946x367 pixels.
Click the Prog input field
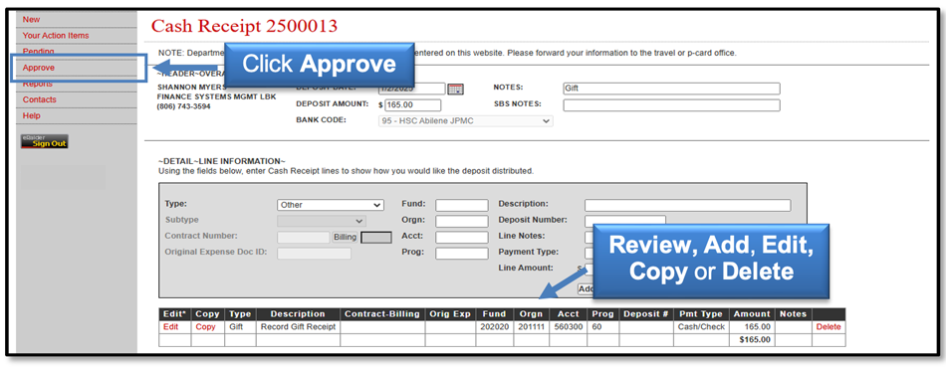[461, 253]
